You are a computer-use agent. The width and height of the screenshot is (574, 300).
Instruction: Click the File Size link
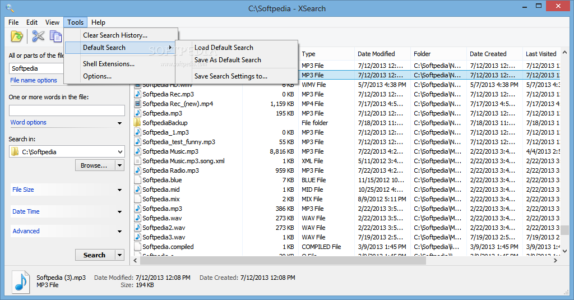coord(23,190)
